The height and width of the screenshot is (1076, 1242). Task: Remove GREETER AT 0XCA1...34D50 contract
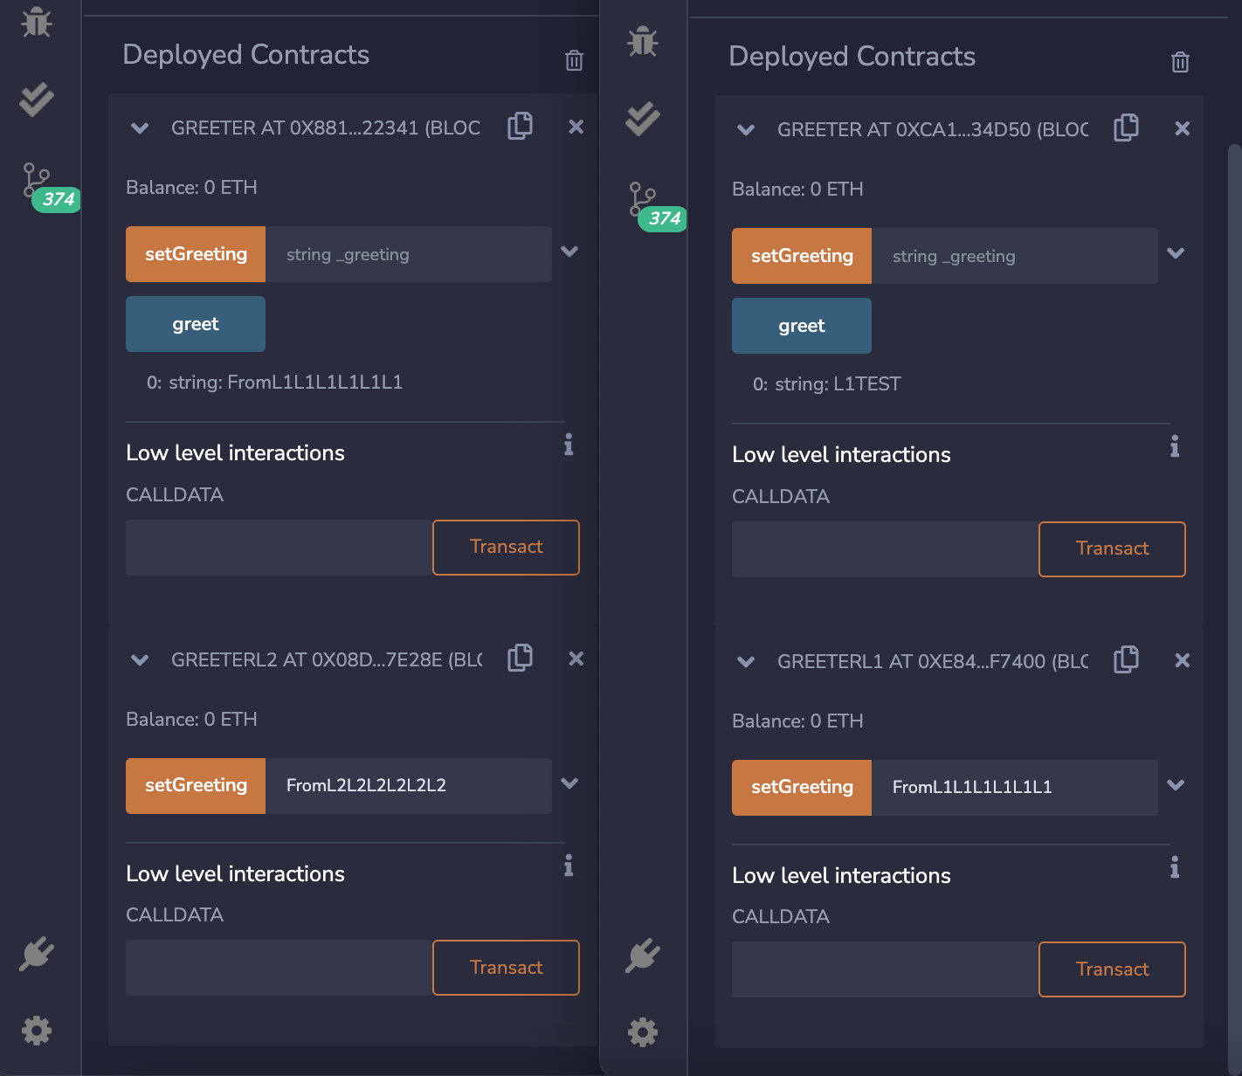point(1183,128)
